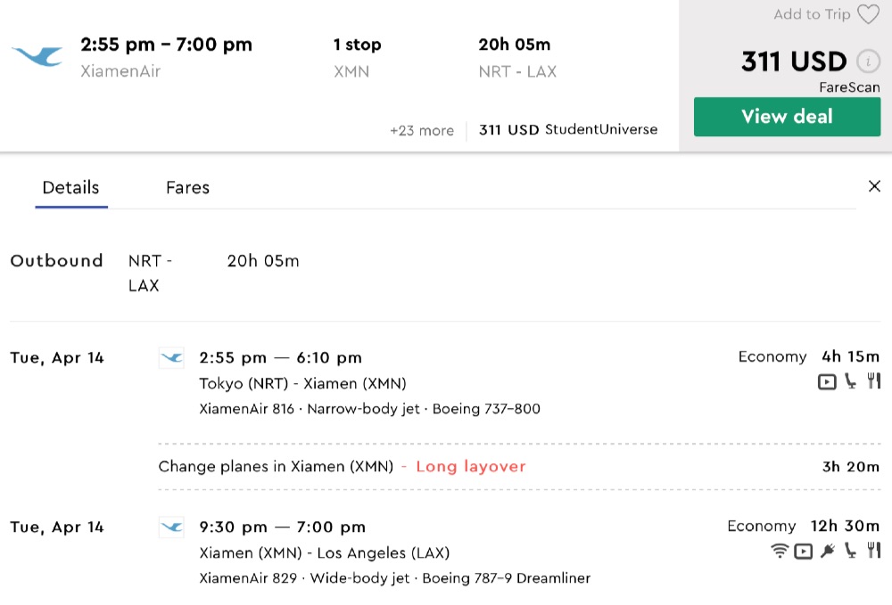Click the 1 stop XMN summary to collapse the details
Screen dimensions: 892x605
pyautogui.click(x=357, y=57)
